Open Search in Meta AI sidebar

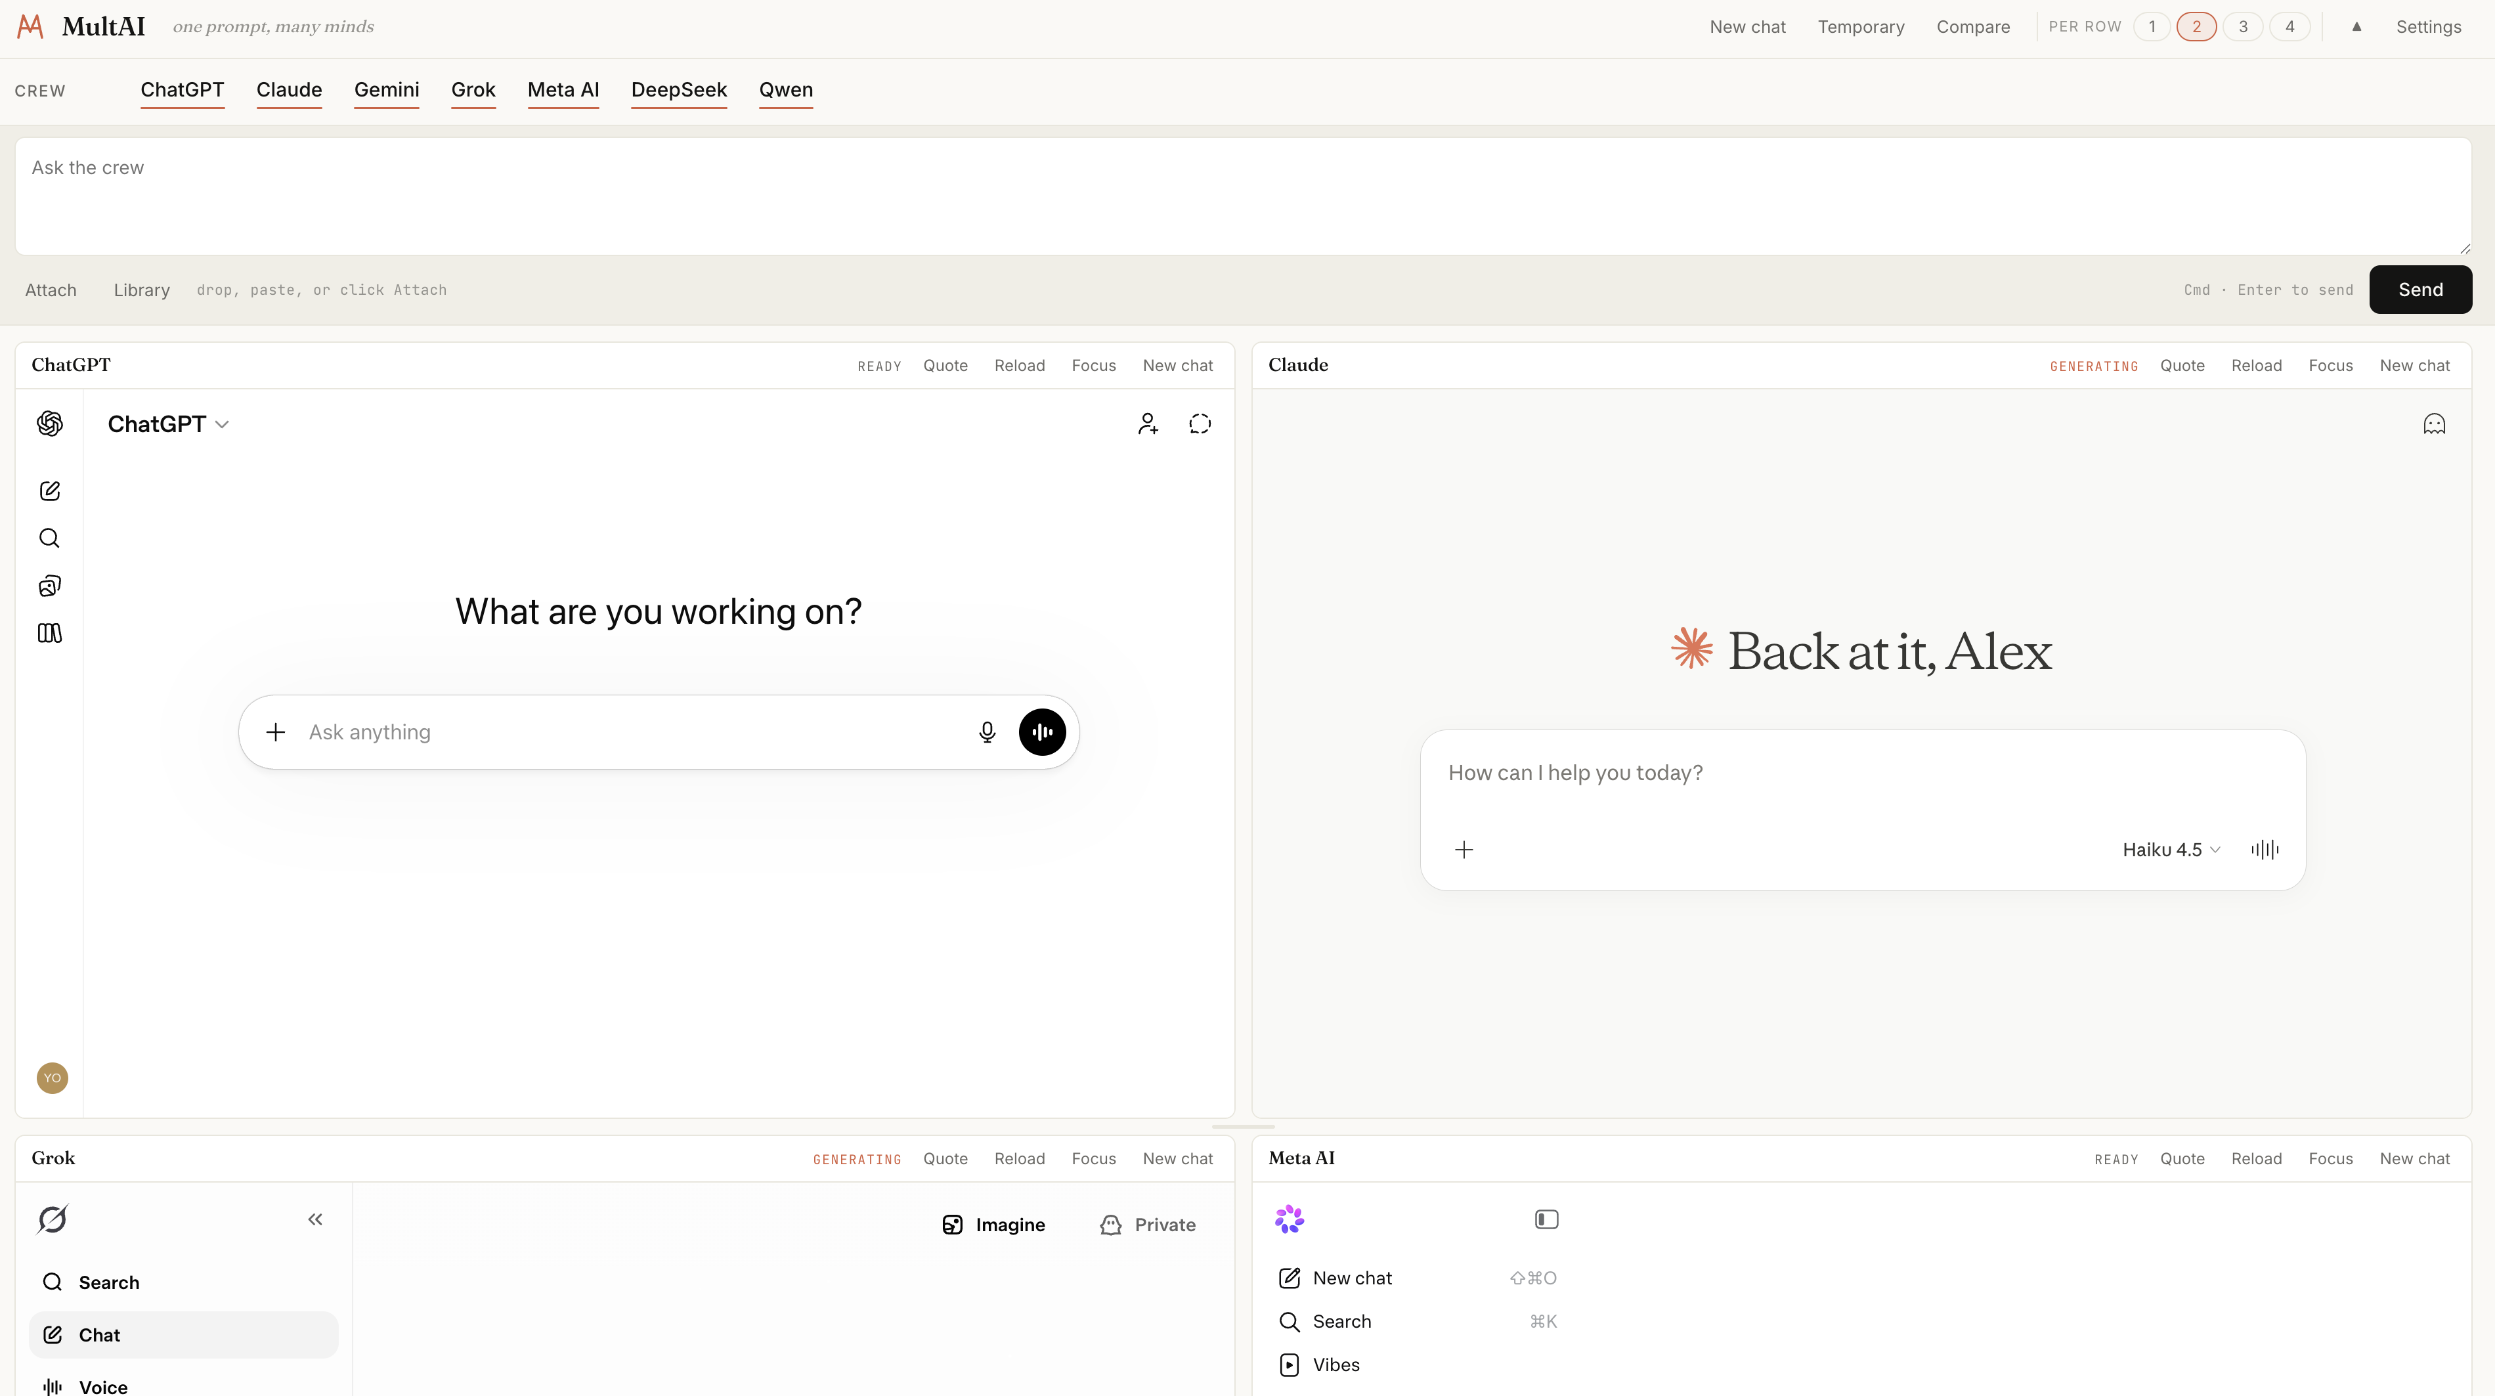(1418, 1321)
